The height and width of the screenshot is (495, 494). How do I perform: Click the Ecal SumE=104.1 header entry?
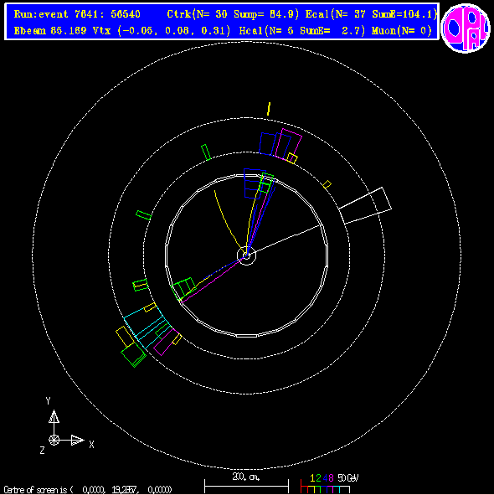[371, 14]
